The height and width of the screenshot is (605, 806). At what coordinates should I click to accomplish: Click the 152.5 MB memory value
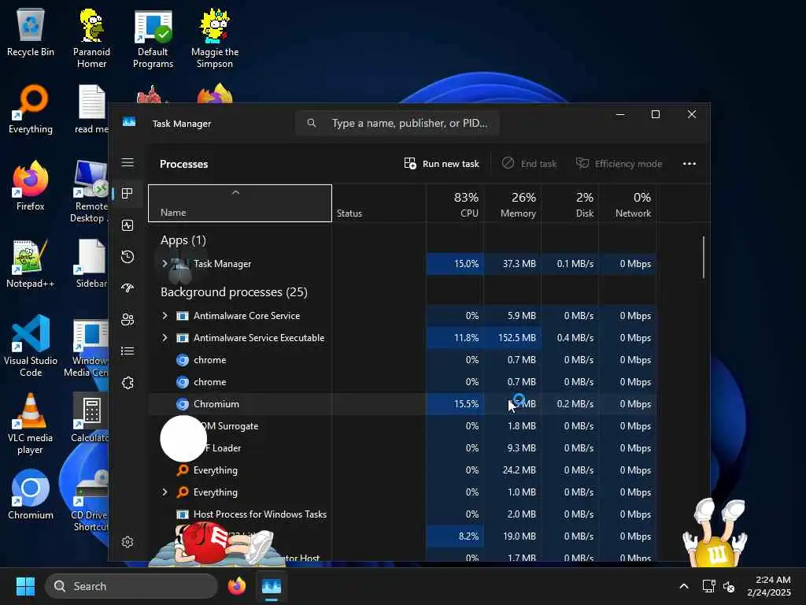(516, 337)
